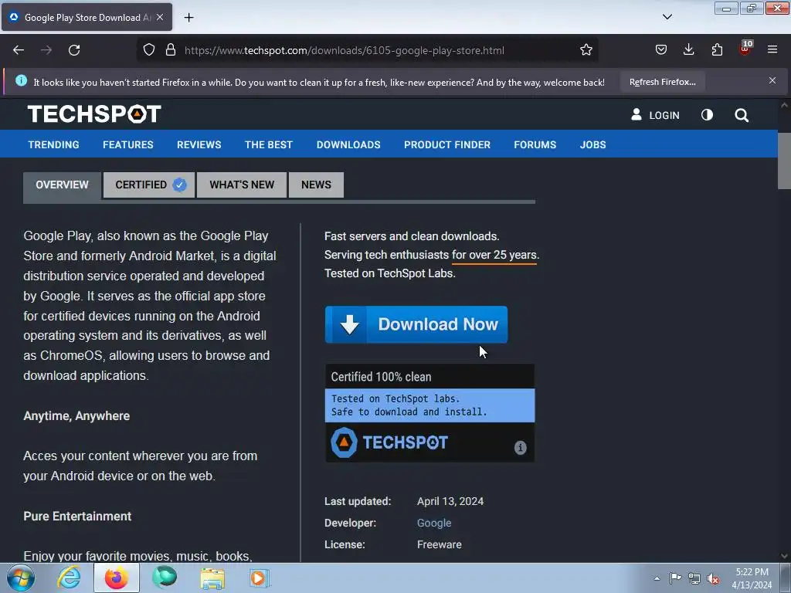Show hidden system tray icons
791x593 pixels.
657,578
